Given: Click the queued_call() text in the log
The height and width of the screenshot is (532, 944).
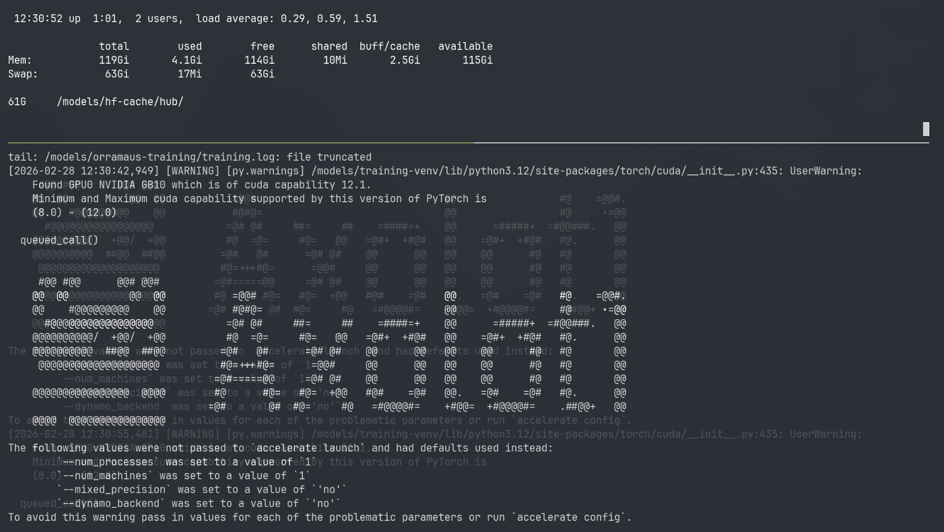Looking at the screenshot, I should tap(59, 240).
